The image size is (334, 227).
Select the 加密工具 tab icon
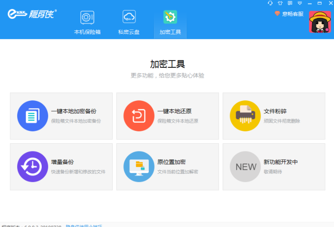pos(170,17)
